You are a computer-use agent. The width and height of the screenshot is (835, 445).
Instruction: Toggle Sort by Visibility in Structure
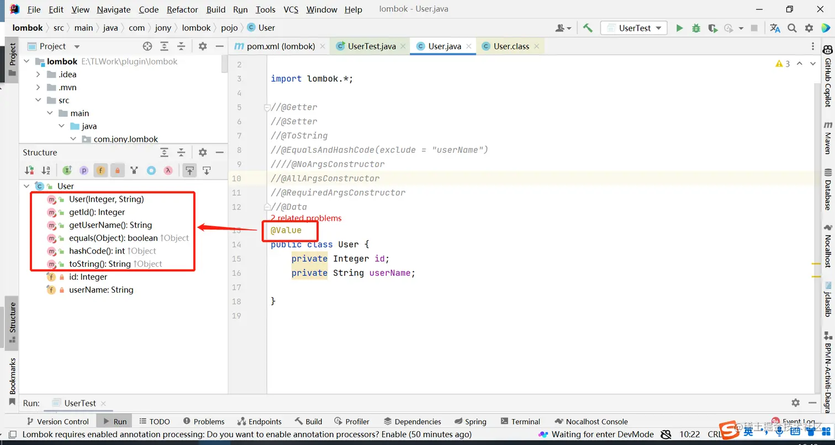pyautogui.click(x=29, y=170)
